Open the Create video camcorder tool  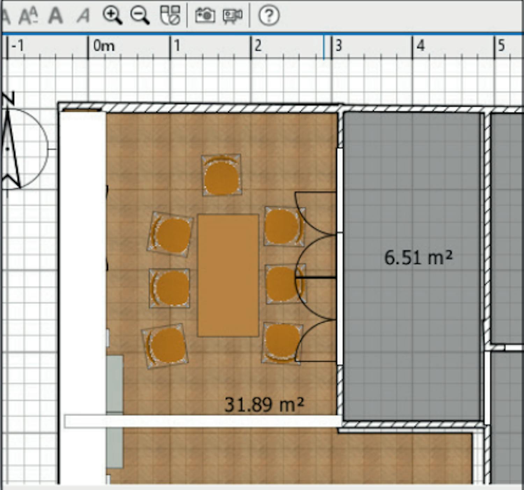[233, 15]
